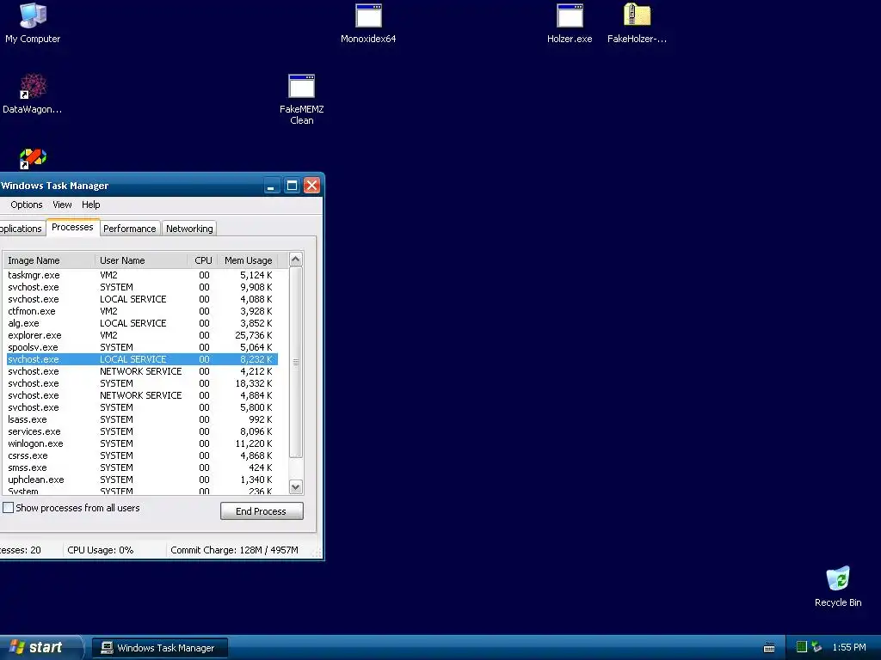Open the Options menu
The height and width of the screenshot is (660, 881).
tap(27, 205)
